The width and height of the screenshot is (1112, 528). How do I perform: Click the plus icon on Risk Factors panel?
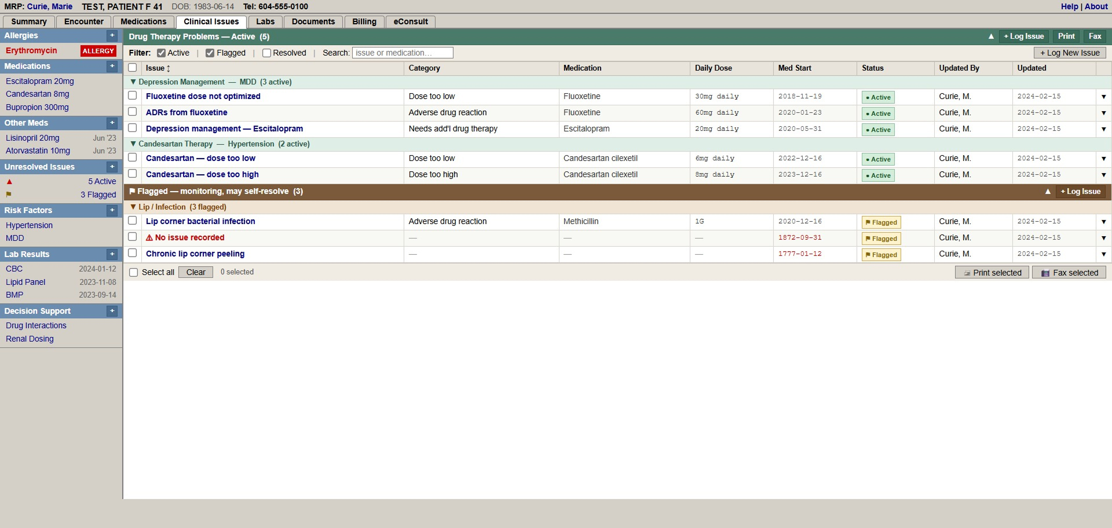(112, 211)
